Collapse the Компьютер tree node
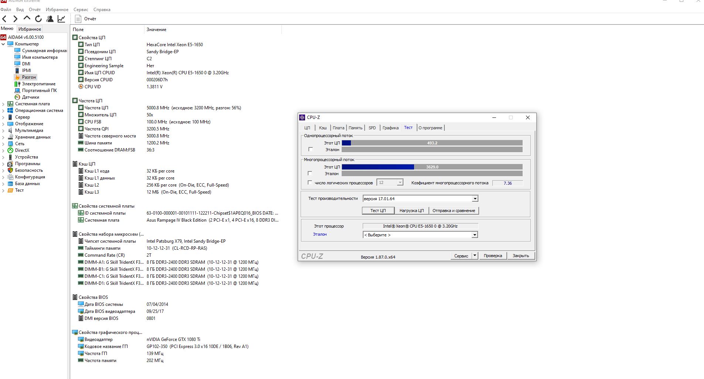The image size is (704, 379). 3,44
